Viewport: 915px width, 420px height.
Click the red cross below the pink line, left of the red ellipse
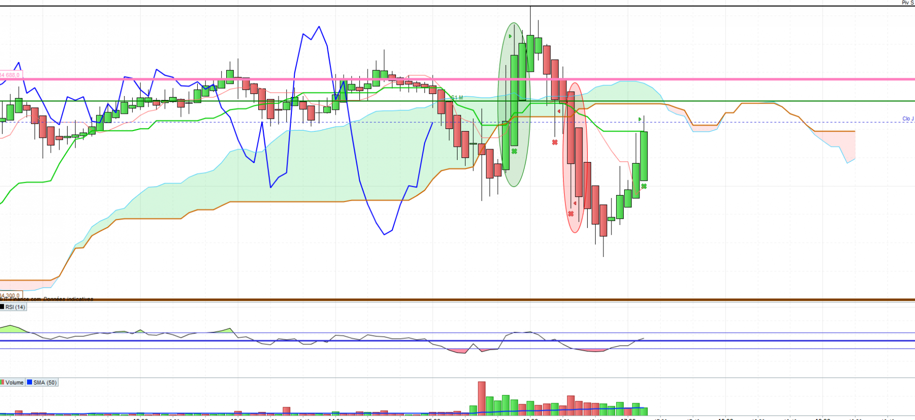555,142
